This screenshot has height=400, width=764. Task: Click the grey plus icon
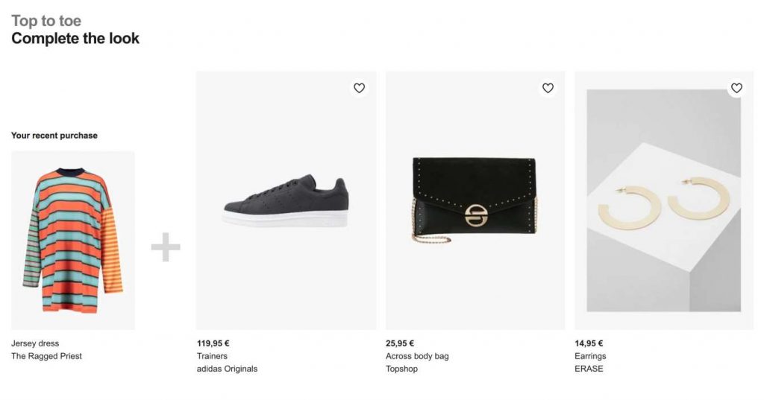tap(166, 247)
